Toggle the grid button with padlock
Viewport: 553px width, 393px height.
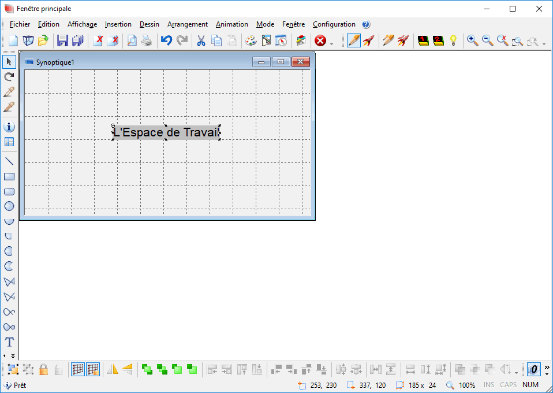pos(93,369)
